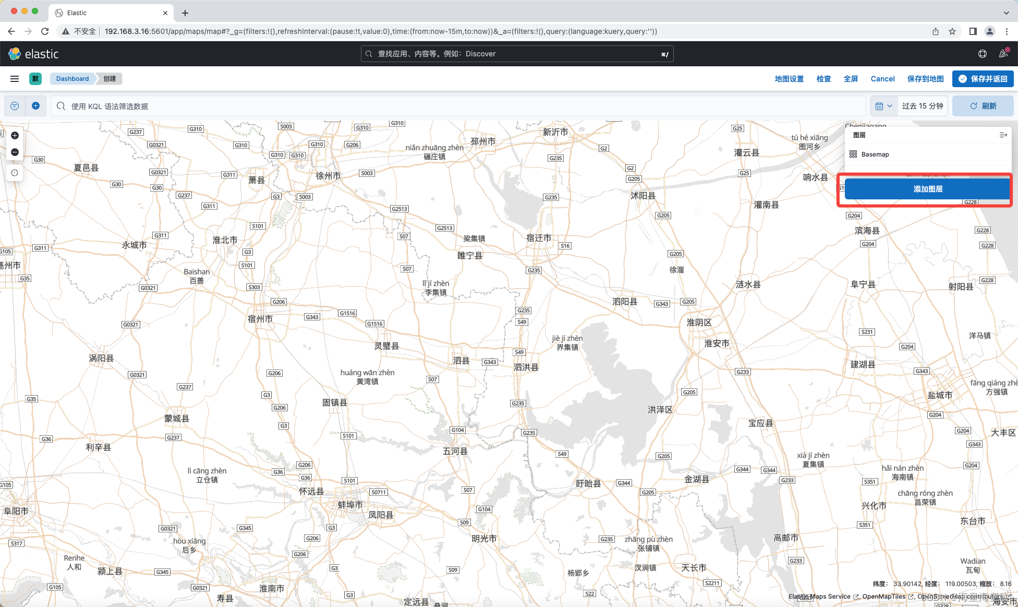Click the 盐城市 map label

940,395
